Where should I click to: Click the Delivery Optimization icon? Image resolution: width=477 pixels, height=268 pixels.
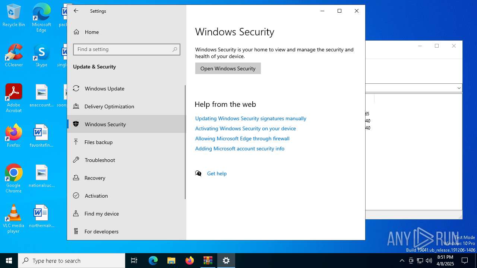76,106
